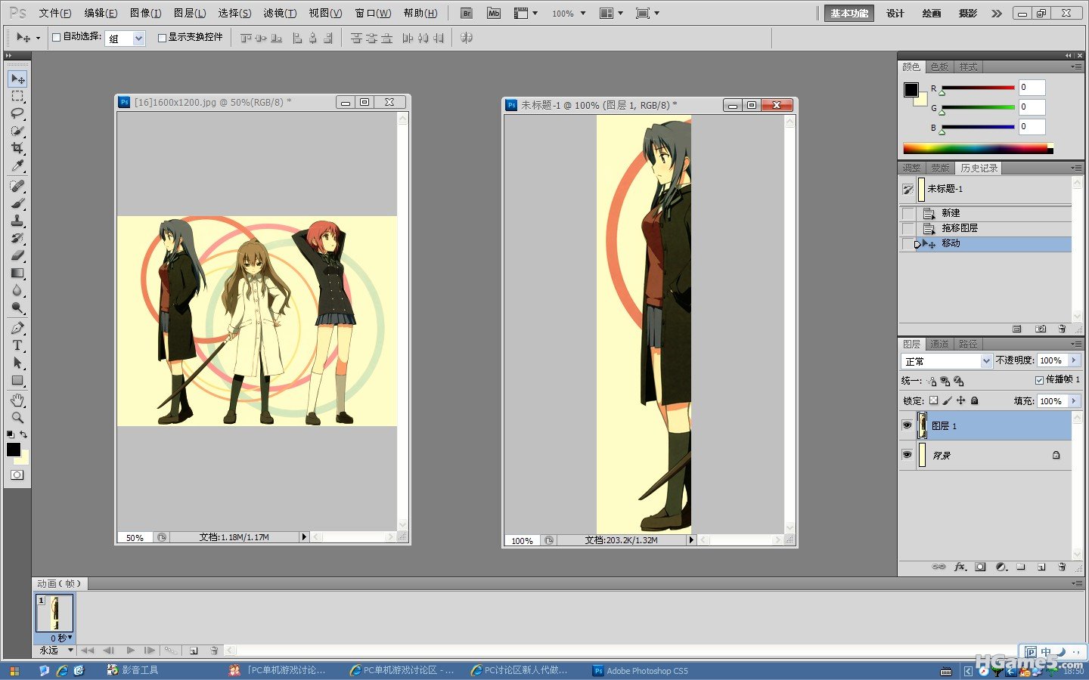Image resolution: width=1089 pixels, height=680 pixels.
Task: Select the Brush tool
Action: click(x=17, y=203)
